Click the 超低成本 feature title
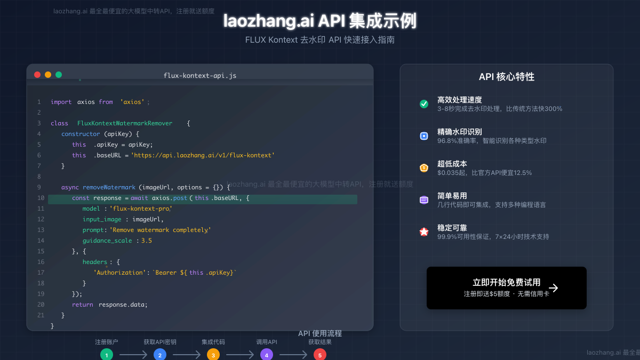640x360 pixels. click(x=452, y=164)
